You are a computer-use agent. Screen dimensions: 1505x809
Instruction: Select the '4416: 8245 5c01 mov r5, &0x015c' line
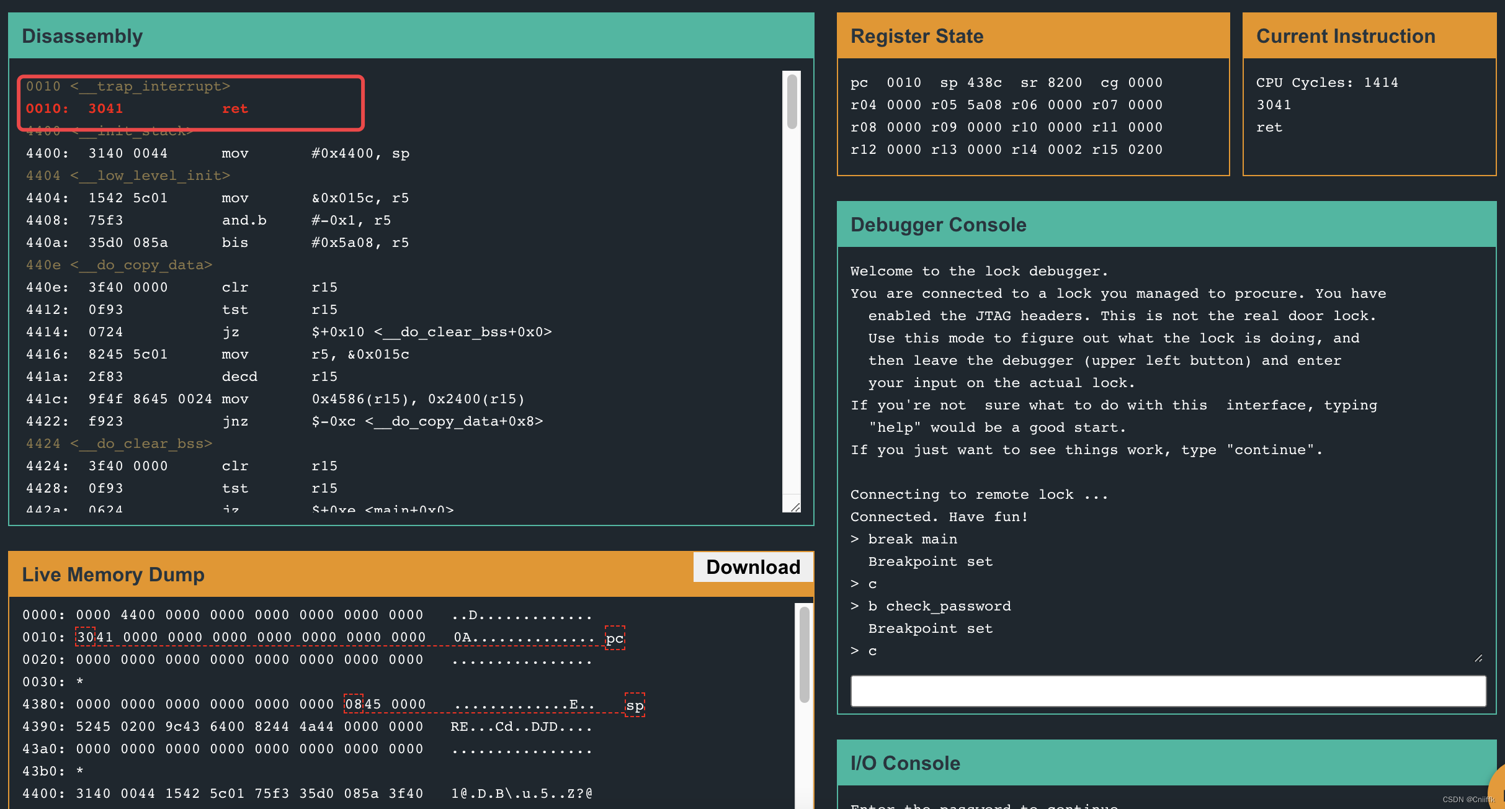pyautogui.click(x=218, y=354)
